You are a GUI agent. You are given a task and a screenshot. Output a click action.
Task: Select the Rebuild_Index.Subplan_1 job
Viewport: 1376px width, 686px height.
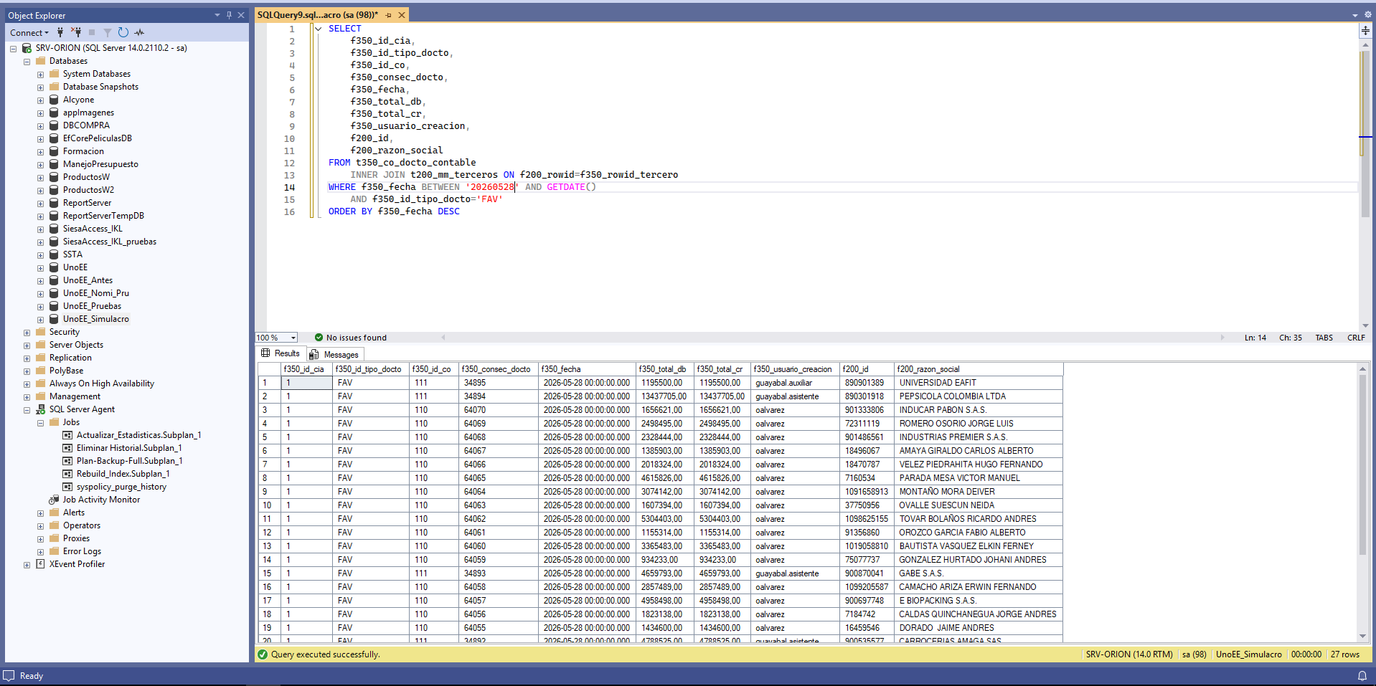tap(123, 474)
